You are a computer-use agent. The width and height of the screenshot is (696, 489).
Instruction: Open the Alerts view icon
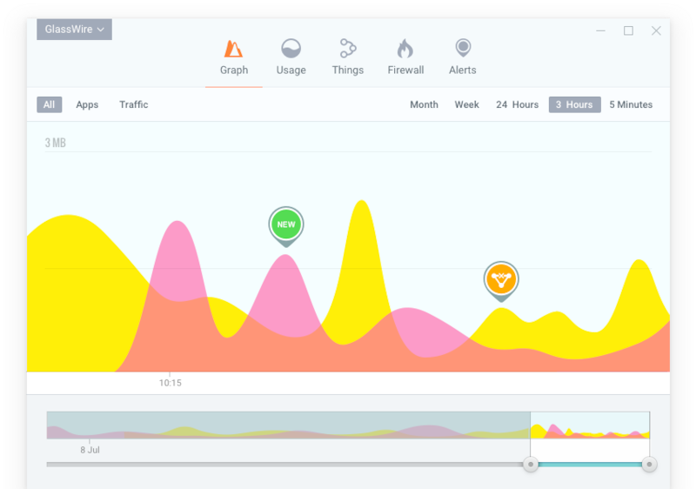[x=463, y=49]
